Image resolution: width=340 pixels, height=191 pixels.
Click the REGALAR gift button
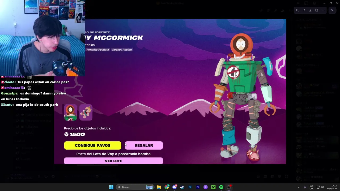click(144, 145)
